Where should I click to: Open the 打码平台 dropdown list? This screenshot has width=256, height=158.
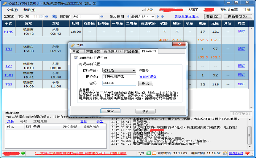click(134, 70)
